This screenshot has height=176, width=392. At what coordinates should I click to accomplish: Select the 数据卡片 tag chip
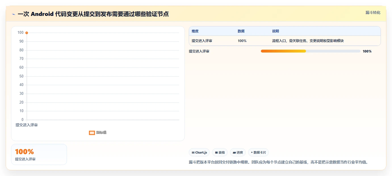click(x=258, y=152)
